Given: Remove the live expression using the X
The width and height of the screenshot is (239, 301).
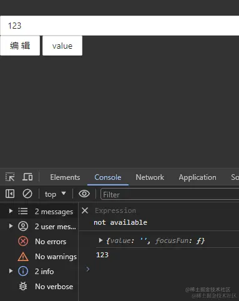Looking at the screenshot, I should (x=85, y=210).
